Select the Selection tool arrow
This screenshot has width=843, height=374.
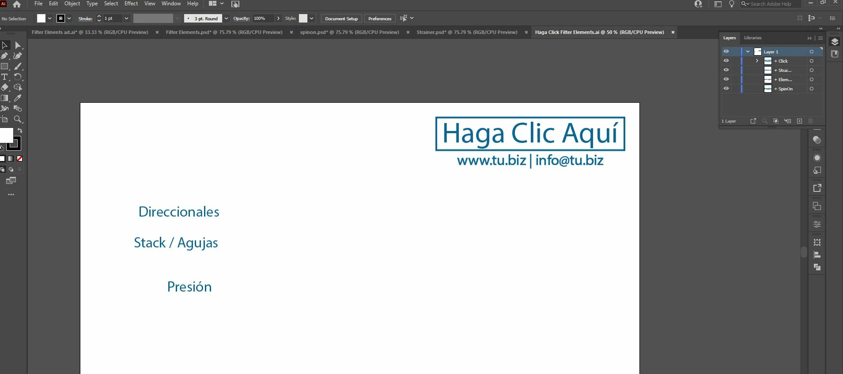pyautogui.click(x=5, y=45)
